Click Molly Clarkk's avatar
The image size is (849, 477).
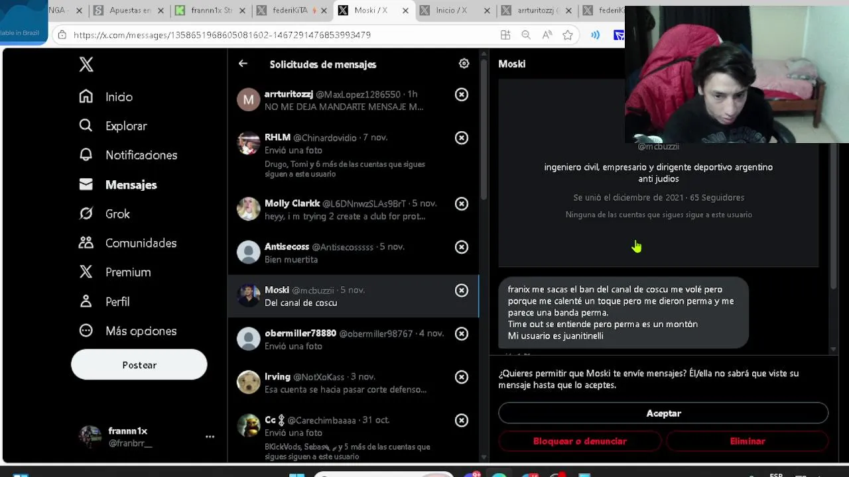tap(249, 209)
